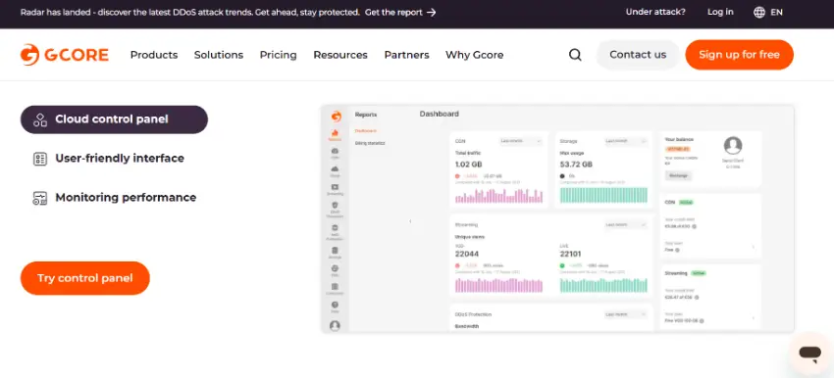Open the globe EN language selector
Screen dimensions: 834x378
point(768,12)
